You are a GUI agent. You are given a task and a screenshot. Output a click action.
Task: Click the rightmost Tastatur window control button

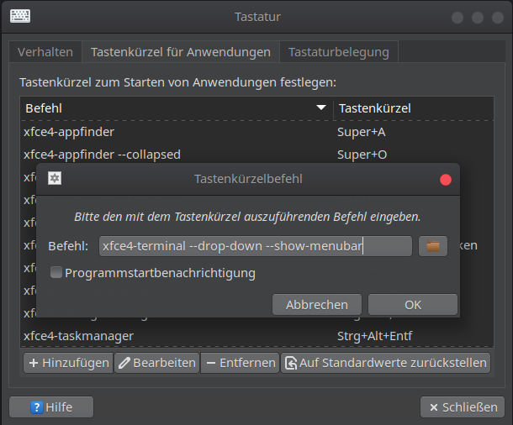point(498,18)
